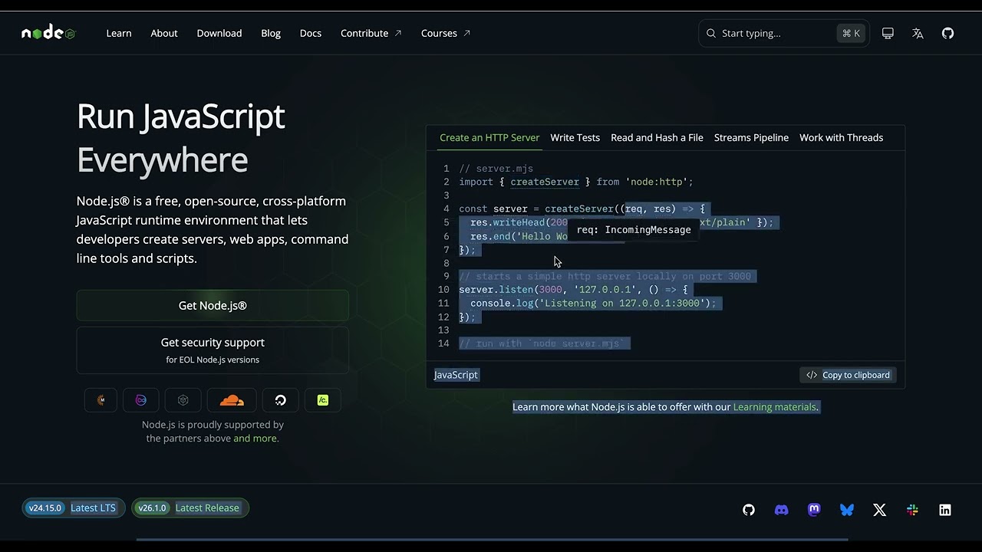
Task: Click the ⌘ K shortcut badge
Action: point(851,33)
